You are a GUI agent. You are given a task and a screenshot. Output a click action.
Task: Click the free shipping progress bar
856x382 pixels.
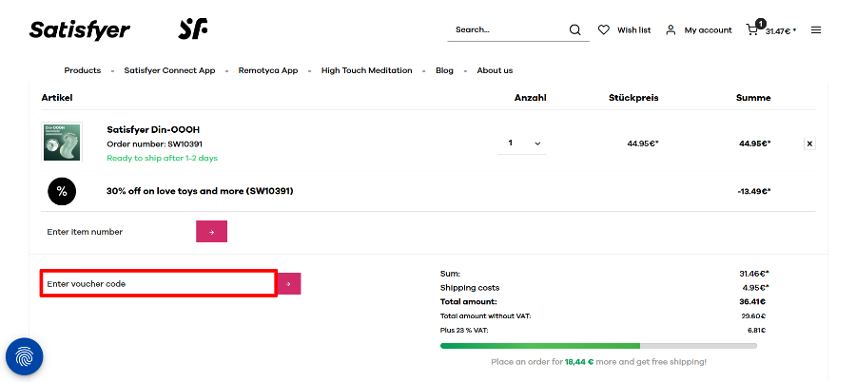[x=598, y=346]
